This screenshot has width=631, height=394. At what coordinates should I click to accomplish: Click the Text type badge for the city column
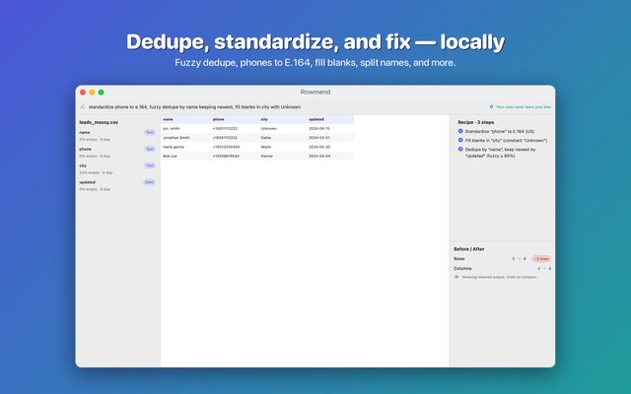[150, 165]
